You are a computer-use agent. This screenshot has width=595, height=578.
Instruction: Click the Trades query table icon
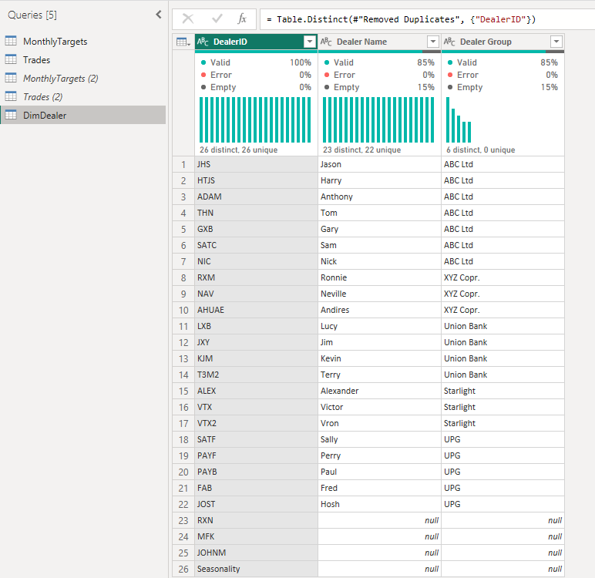pos(11,59)
